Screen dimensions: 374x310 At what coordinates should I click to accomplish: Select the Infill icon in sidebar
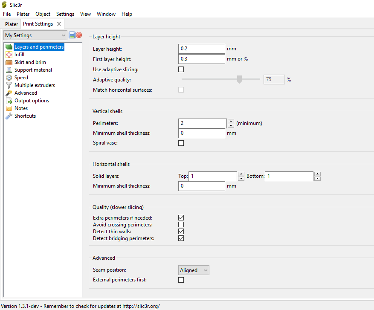tap(9, 55)
